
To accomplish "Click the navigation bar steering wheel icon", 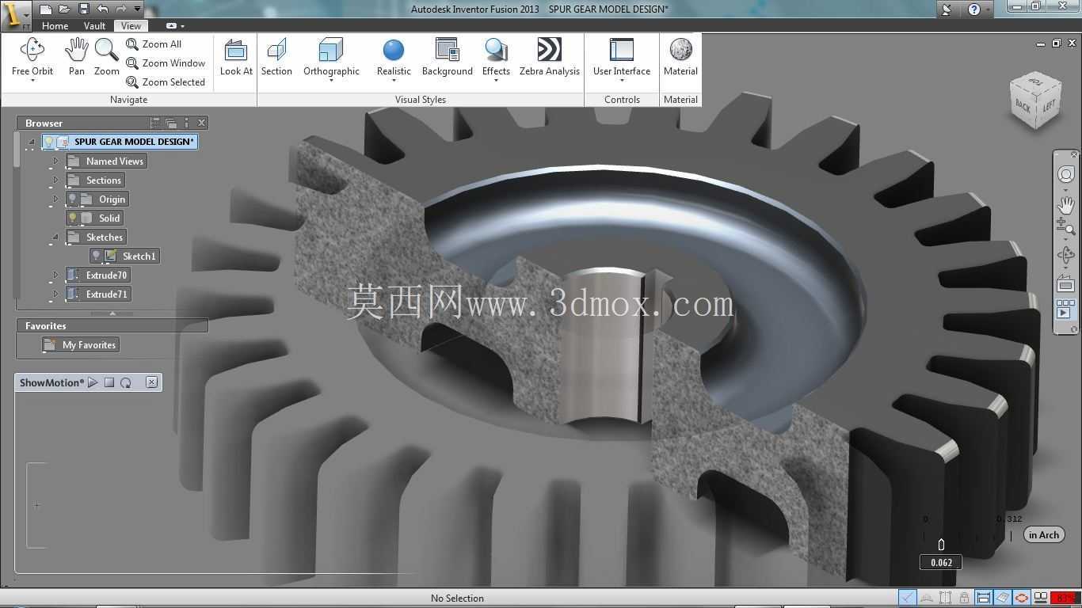I will coord(1066,175).
